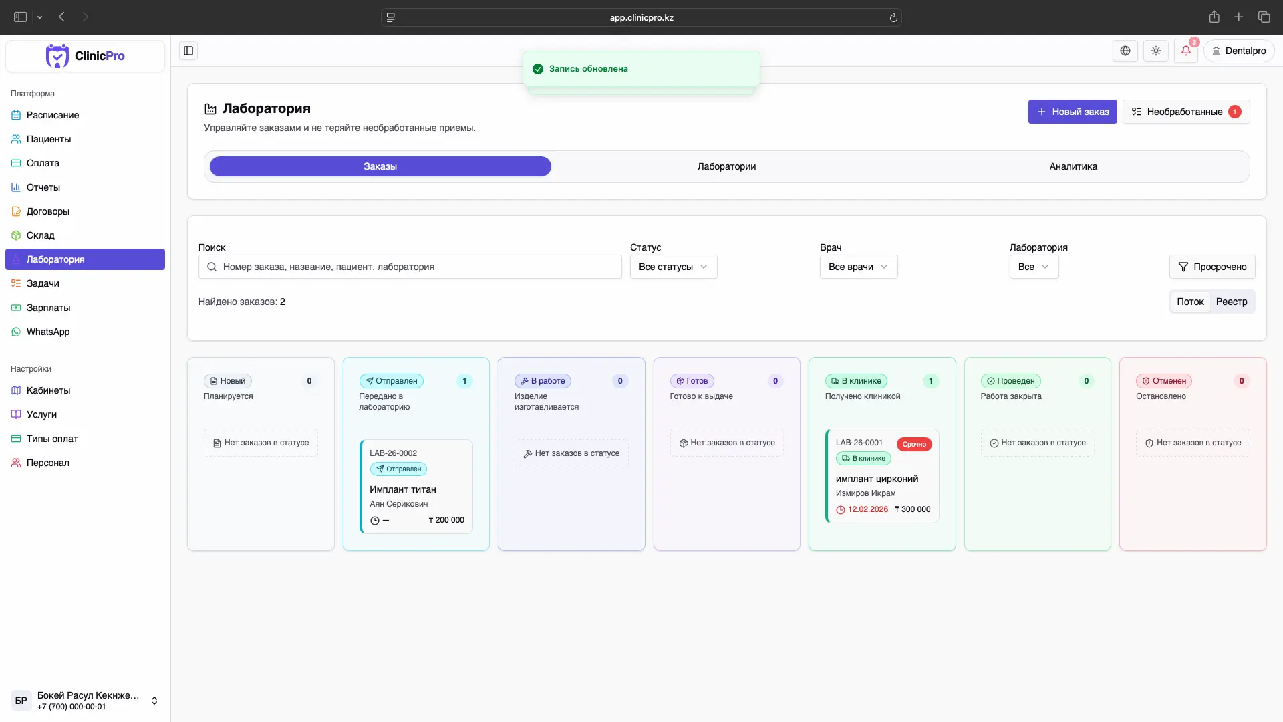
Task: Click patient name Измиров Икрам
Action: click(865, 493)
